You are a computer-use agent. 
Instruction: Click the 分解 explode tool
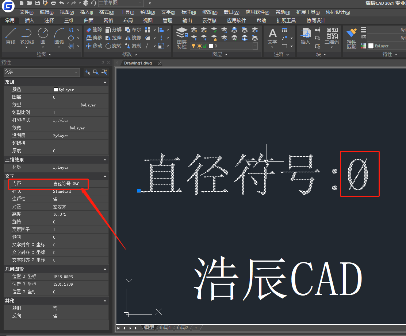point(114,30)
